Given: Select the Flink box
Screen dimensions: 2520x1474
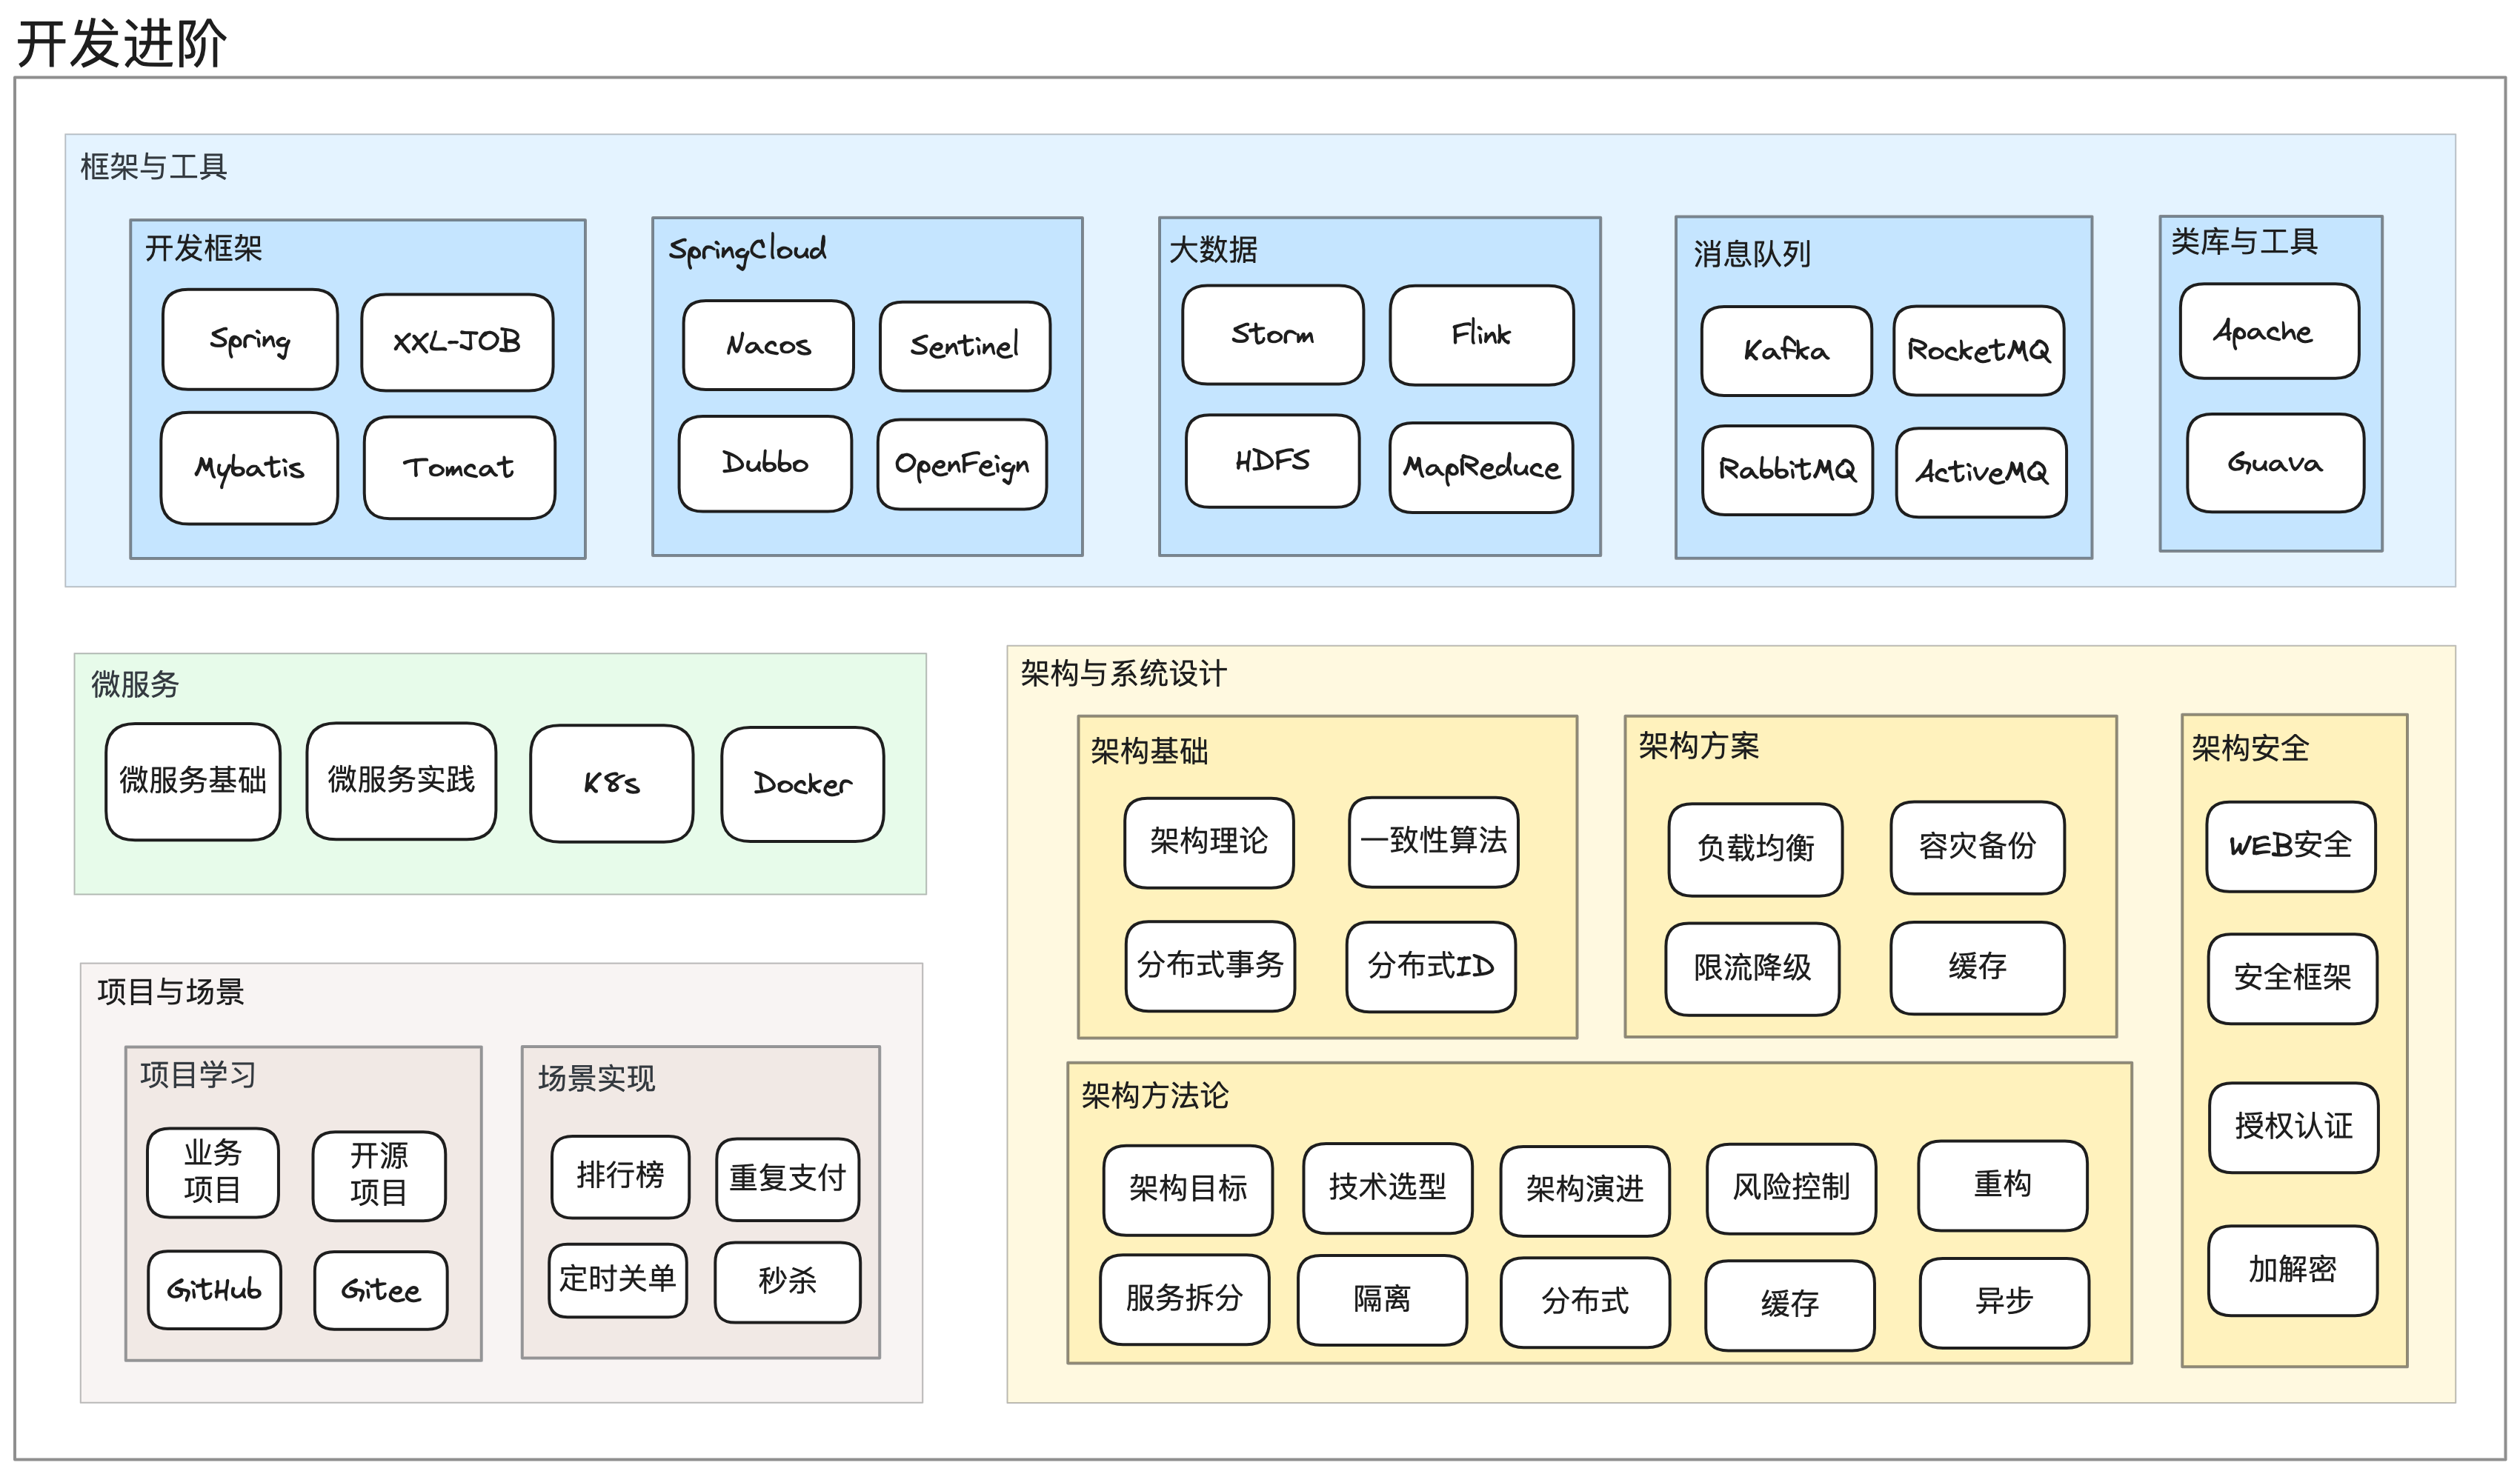Looking at the screenshot, I should 1482,335.
